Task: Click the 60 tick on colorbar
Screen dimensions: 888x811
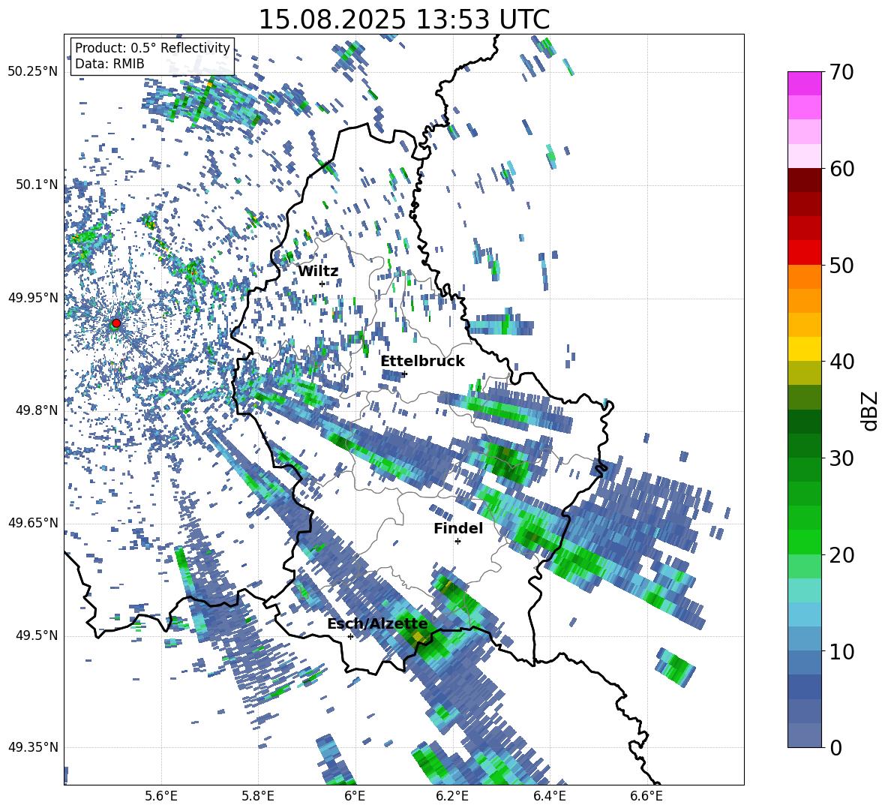Action: (x=842, y=169)
